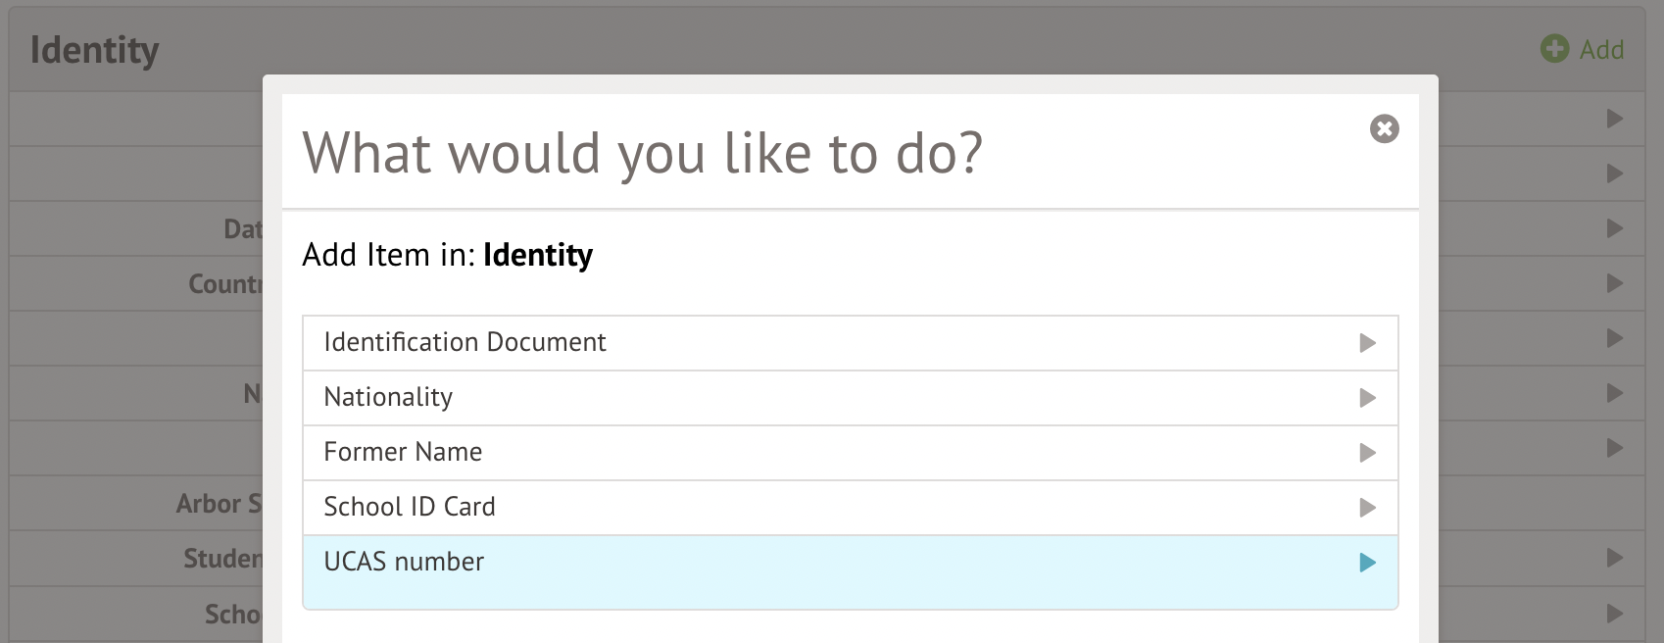Select the UCAS number entry
1664x643 pixels.
click(404, 562)
